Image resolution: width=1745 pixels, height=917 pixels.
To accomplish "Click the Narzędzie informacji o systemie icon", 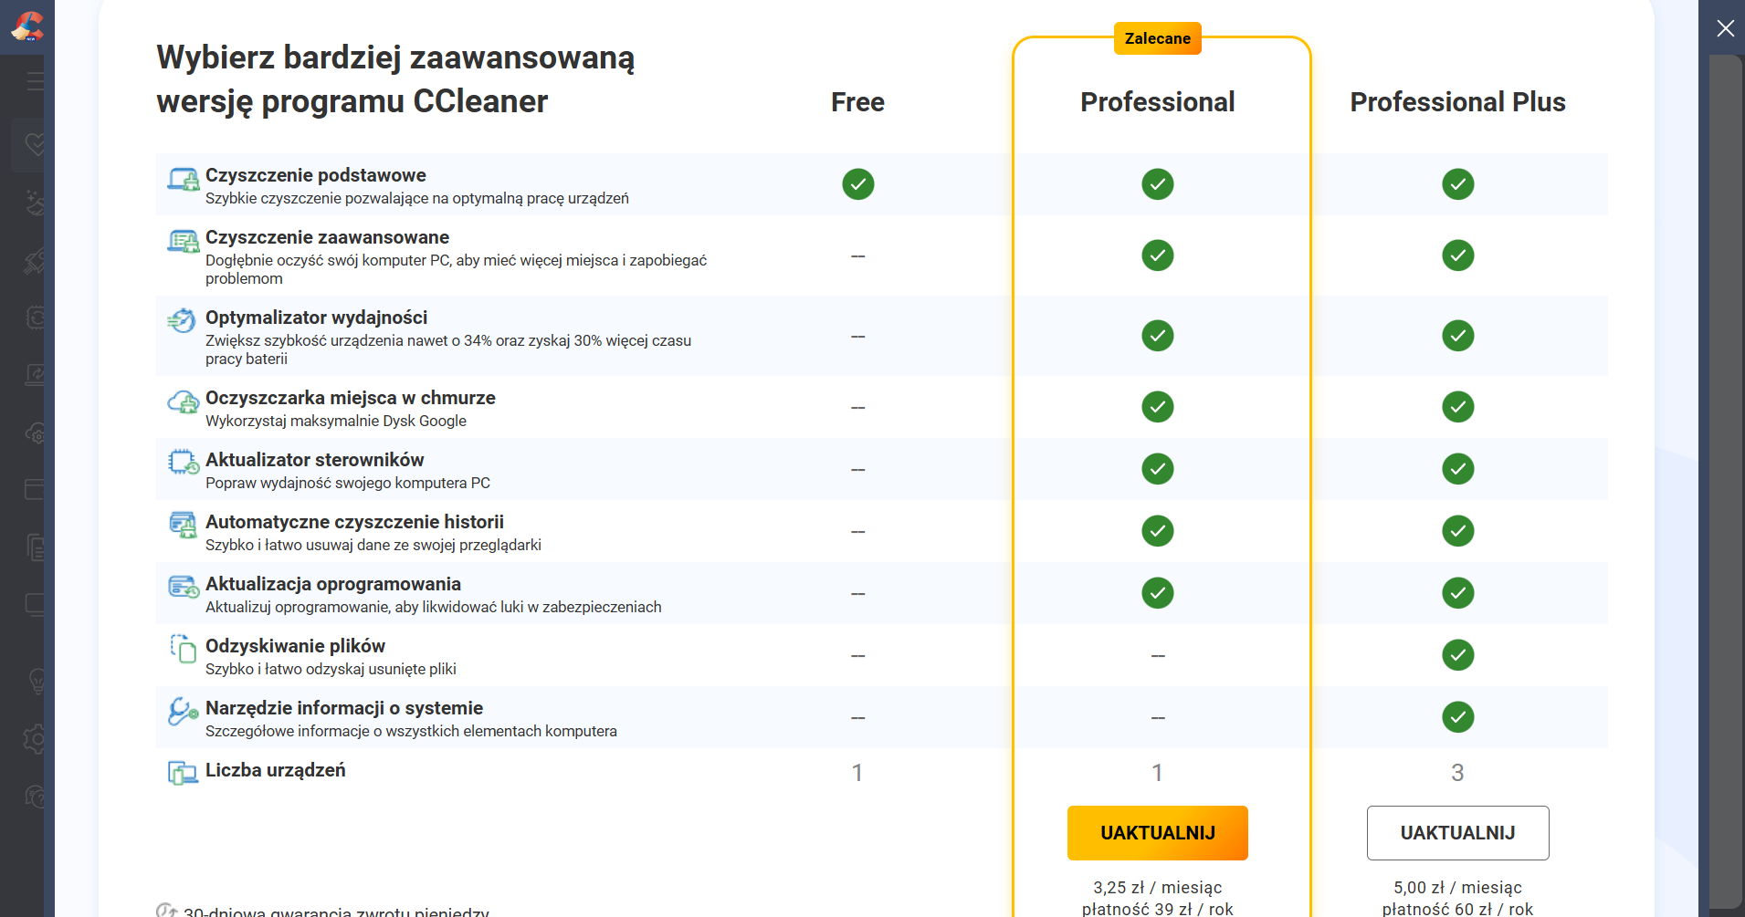I will tap(183, 711).
